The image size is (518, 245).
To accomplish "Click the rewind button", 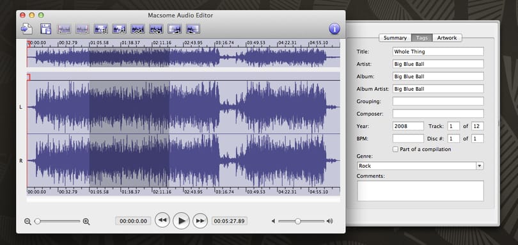I will [162, 220].
